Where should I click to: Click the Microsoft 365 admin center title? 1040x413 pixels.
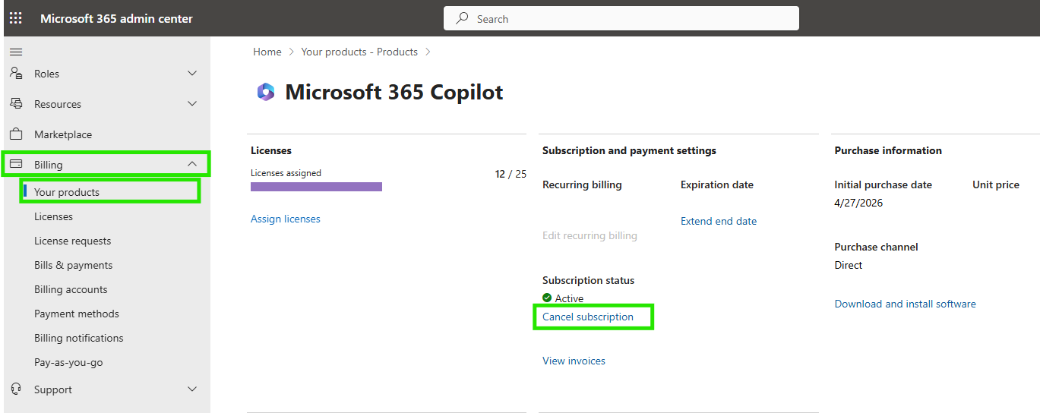116,18
